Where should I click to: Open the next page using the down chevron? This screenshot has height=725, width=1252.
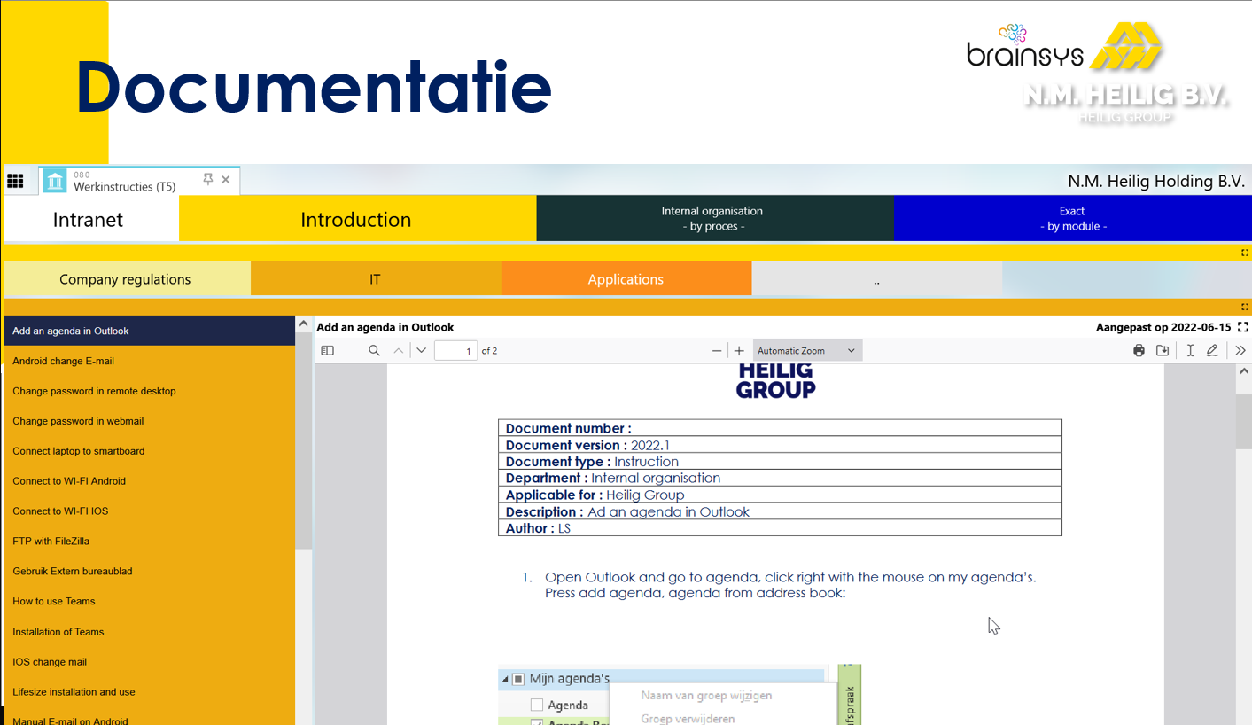(421, 350)
